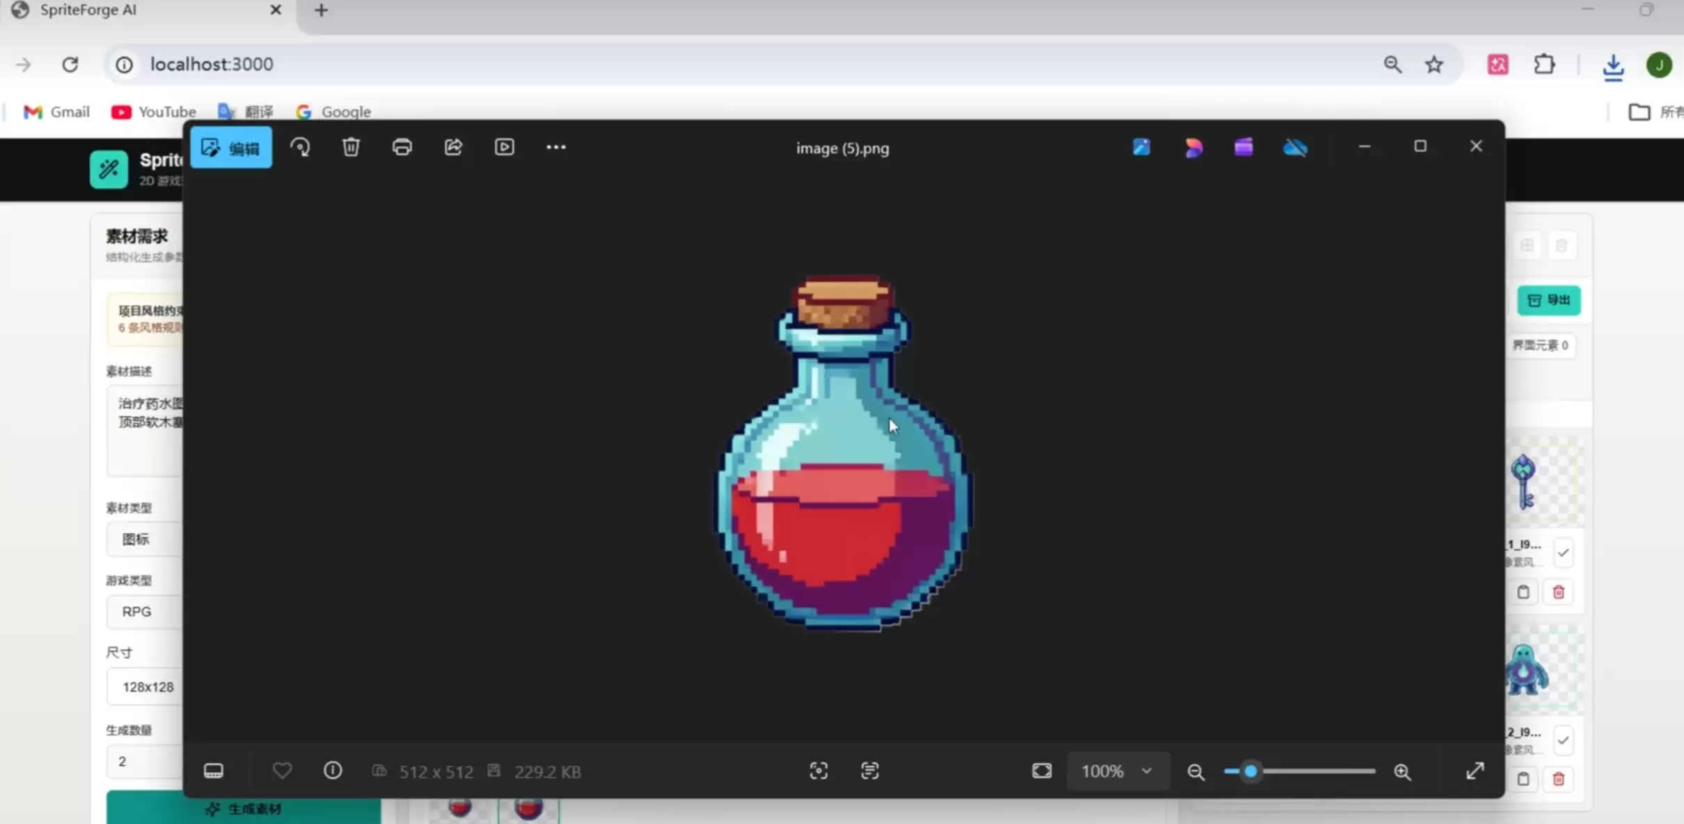Open the 128x128 size dropdown
Viewport: 1684px width, 824px height.
pos(144,687)
